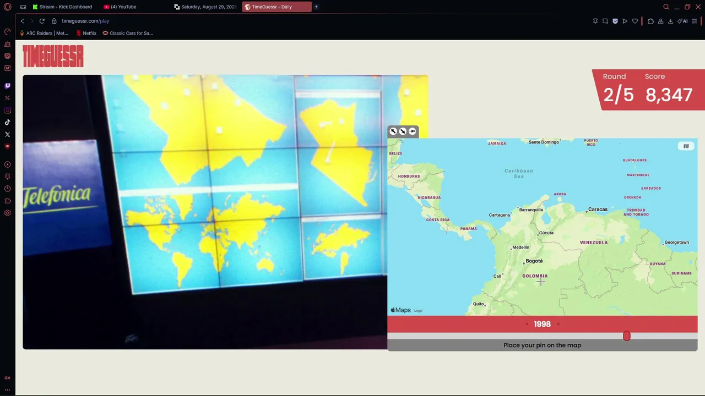Go forward to the next page
The height and width of the screenshot is (396, 705).
[32, 21]
